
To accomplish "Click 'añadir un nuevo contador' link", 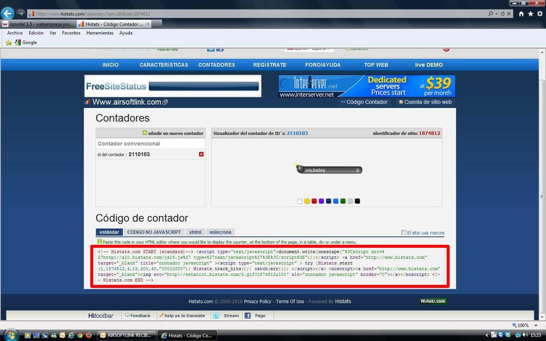I will point(176,133).
